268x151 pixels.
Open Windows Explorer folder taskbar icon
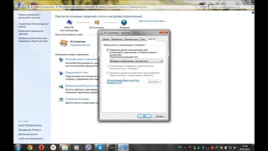coord(65,147)
